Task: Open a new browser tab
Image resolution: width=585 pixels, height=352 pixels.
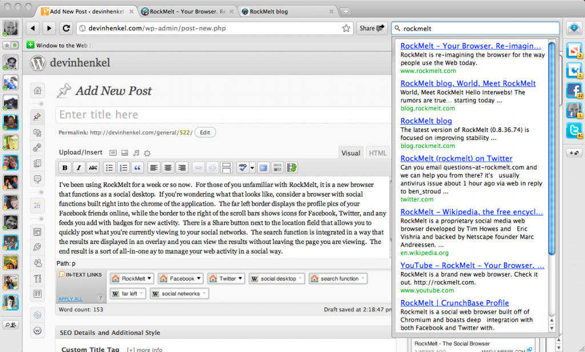Action: [346, 11]
